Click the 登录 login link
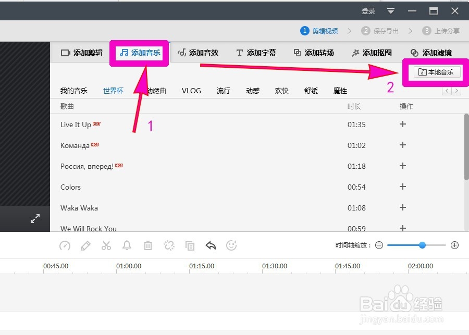 pos(367,10)
